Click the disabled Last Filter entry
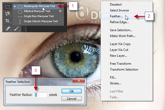 pyautogui.click(x=117, y=91)
